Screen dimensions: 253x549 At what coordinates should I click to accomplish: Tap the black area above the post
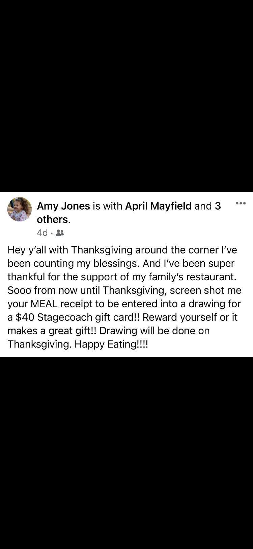tap(126, 96)
